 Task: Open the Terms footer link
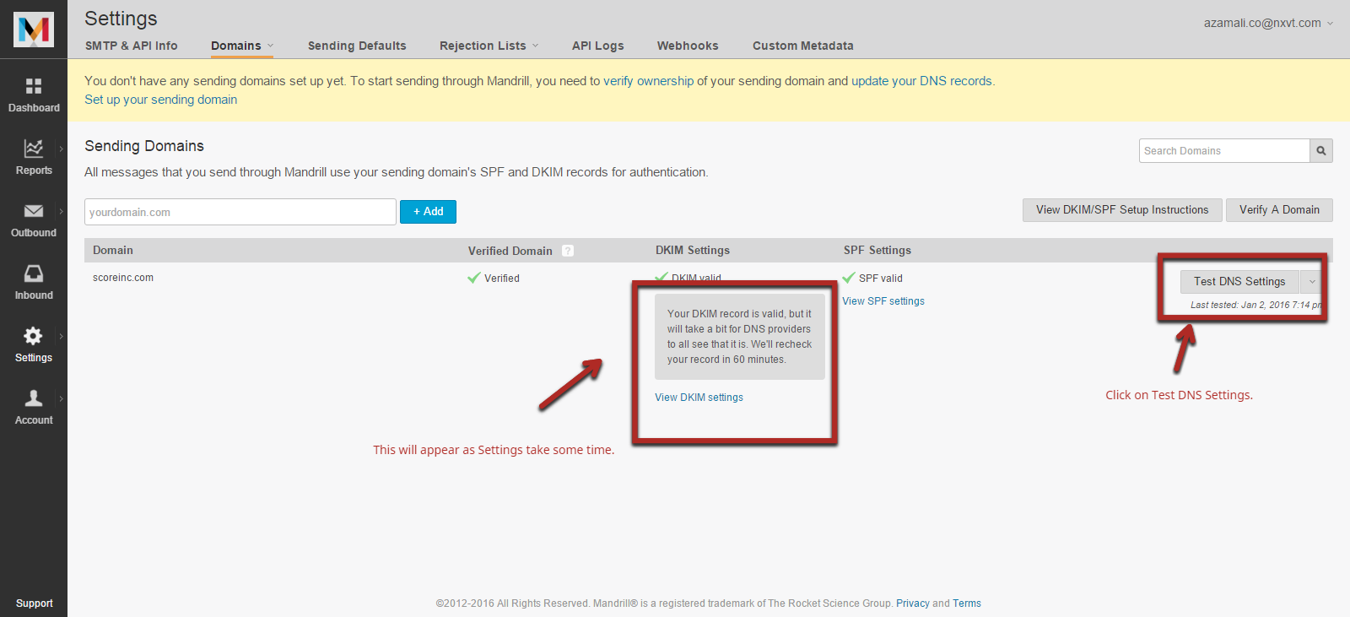967,603
